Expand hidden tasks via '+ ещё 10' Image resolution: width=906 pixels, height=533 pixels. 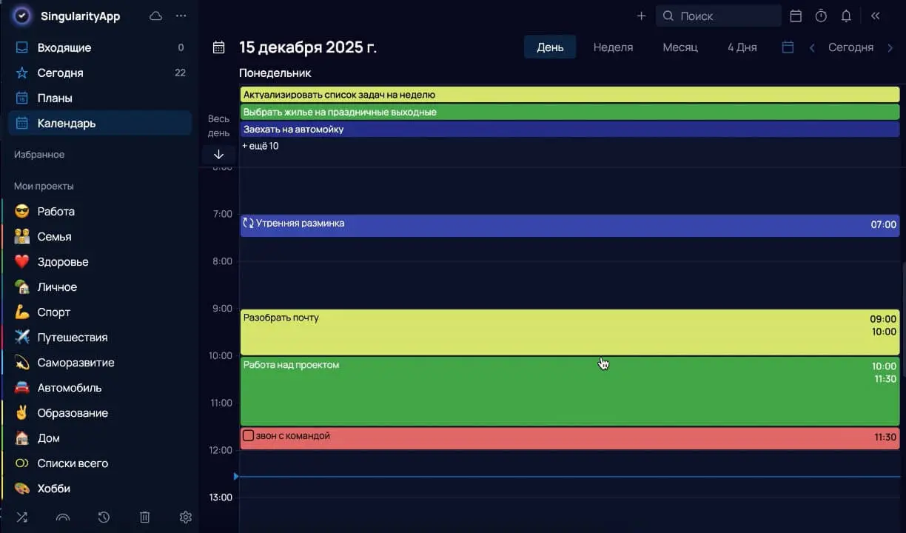[x=261, y=146]
